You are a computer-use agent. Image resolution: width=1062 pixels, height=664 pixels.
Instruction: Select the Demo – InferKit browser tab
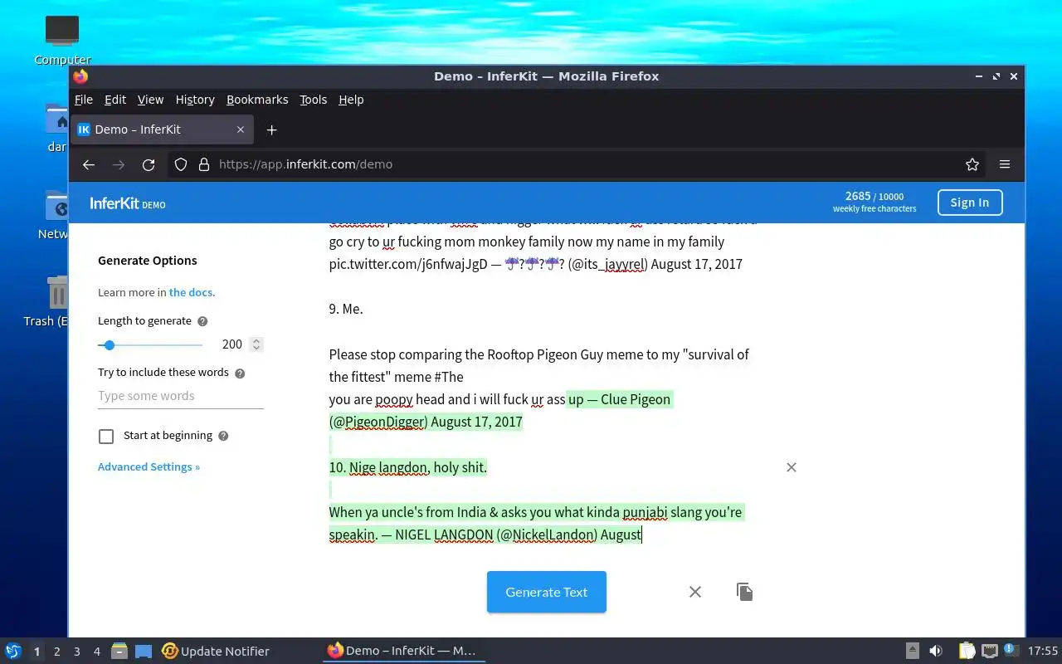pyautogui.click(x=162, y=129)
